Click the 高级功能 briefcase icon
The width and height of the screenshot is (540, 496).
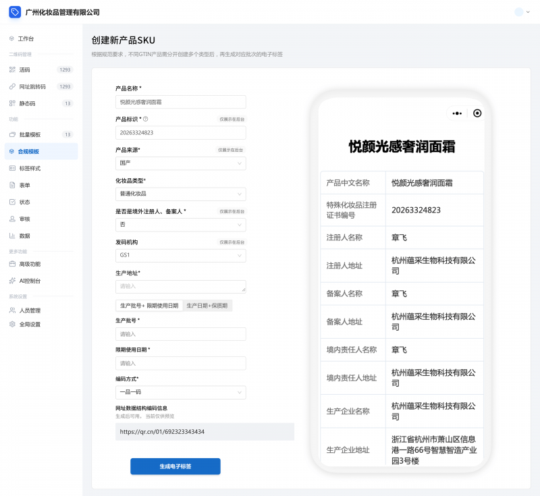point(12,264)
